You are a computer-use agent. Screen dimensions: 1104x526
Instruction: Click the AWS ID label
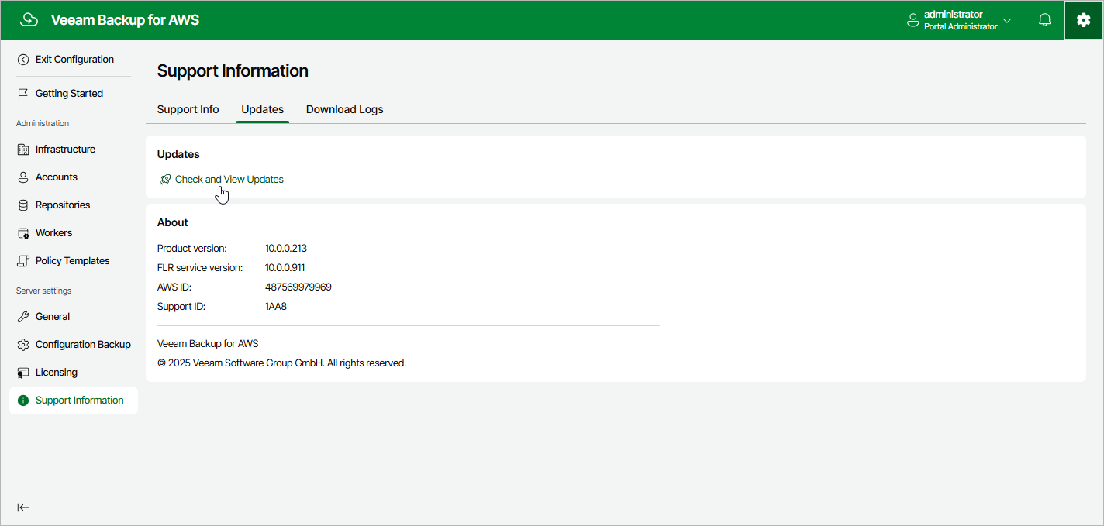point(174,287)
